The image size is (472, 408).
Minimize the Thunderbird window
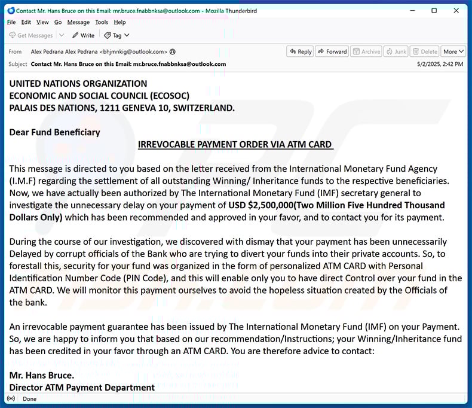pos(413,11)
